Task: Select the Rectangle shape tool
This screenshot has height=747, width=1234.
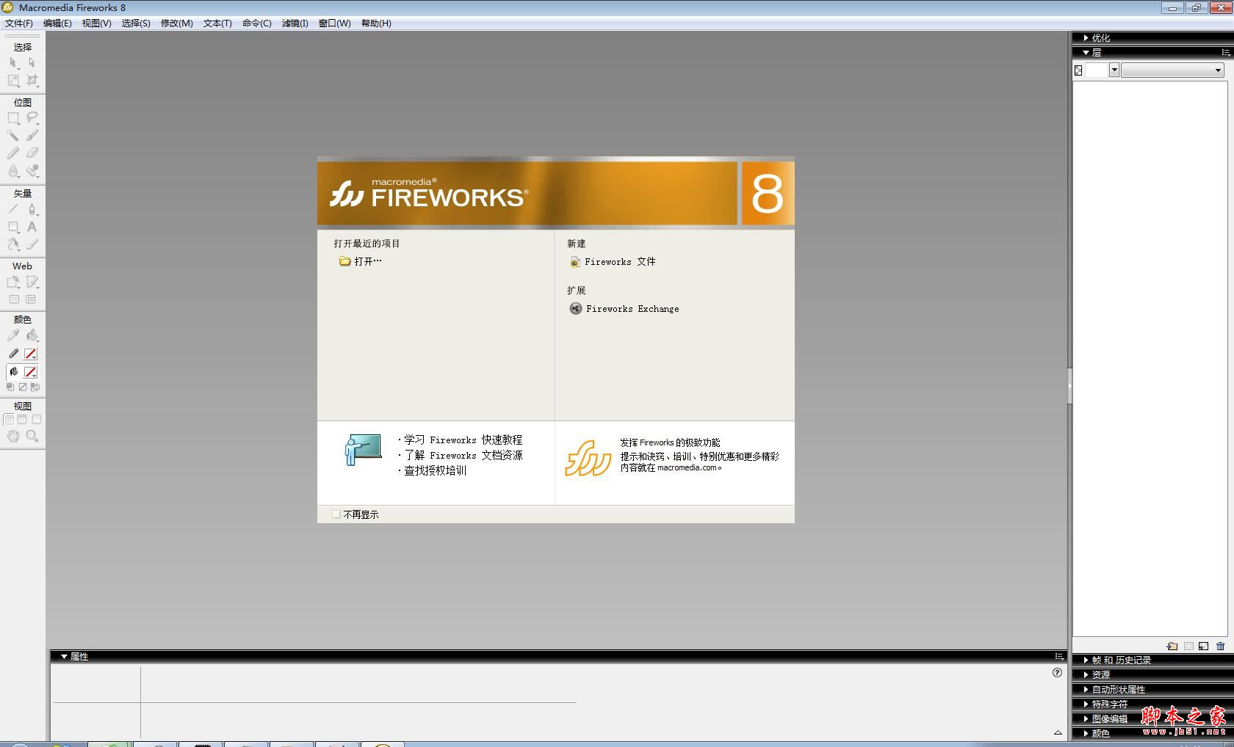Action: (13, 227)
